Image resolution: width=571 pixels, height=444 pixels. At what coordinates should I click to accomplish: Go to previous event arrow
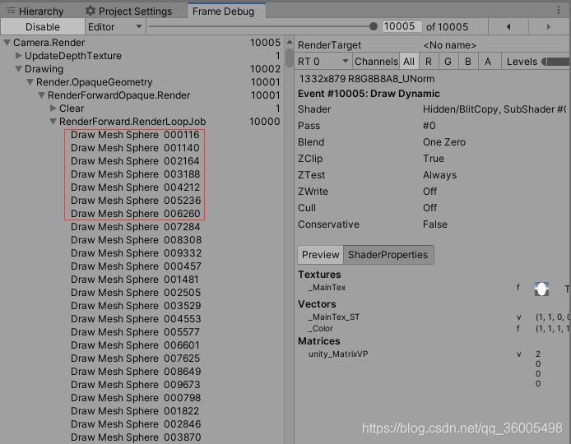tap(508, 26)
